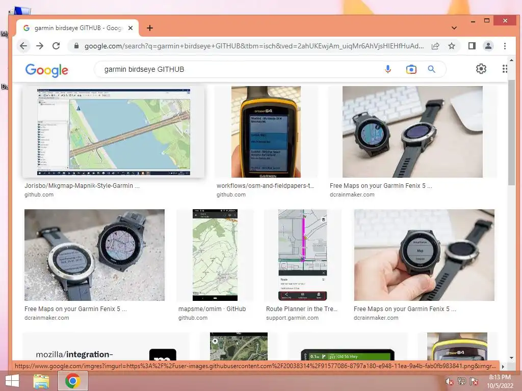522x391 pixels.
Task: Open the Windows Start menu
Action: pos(12,381)
